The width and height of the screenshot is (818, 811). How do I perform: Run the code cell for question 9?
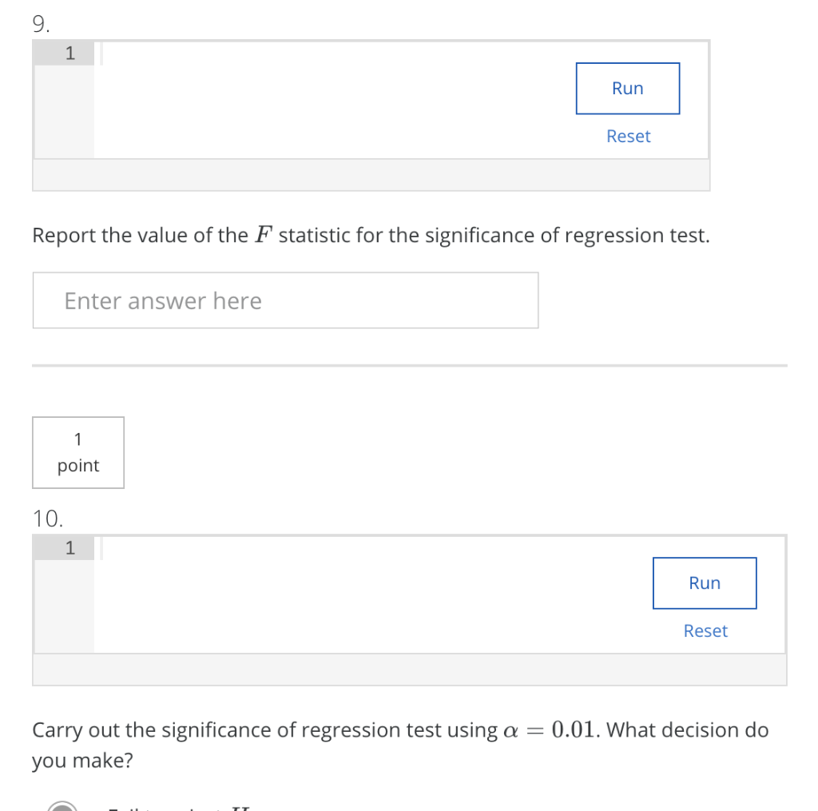pos(627,88)
